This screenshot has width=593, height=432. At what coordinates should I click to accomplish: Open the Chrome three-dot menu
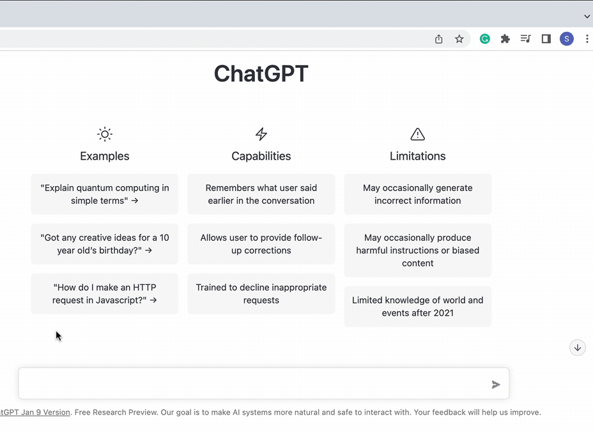pyautogui.click(x=587, y=38)
